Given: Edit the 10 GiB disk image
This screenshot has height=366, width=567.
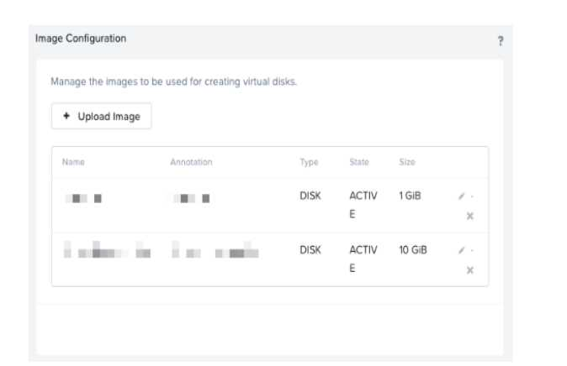Looking at the screenshot, I should 461,251.
